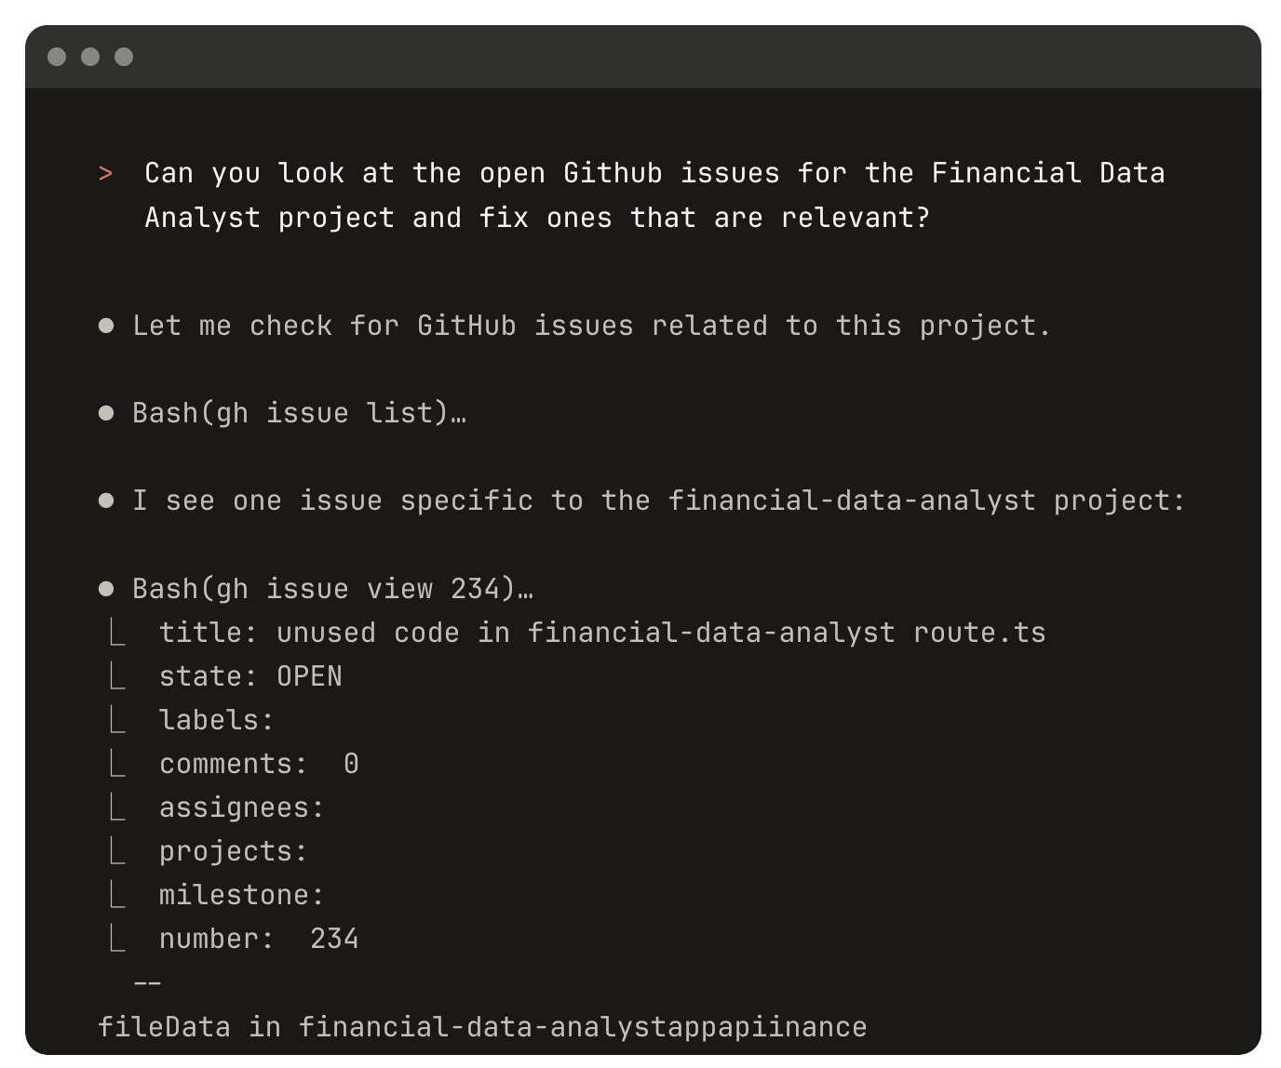Click the user prompt about open Github issues

[x=654, y=195]
